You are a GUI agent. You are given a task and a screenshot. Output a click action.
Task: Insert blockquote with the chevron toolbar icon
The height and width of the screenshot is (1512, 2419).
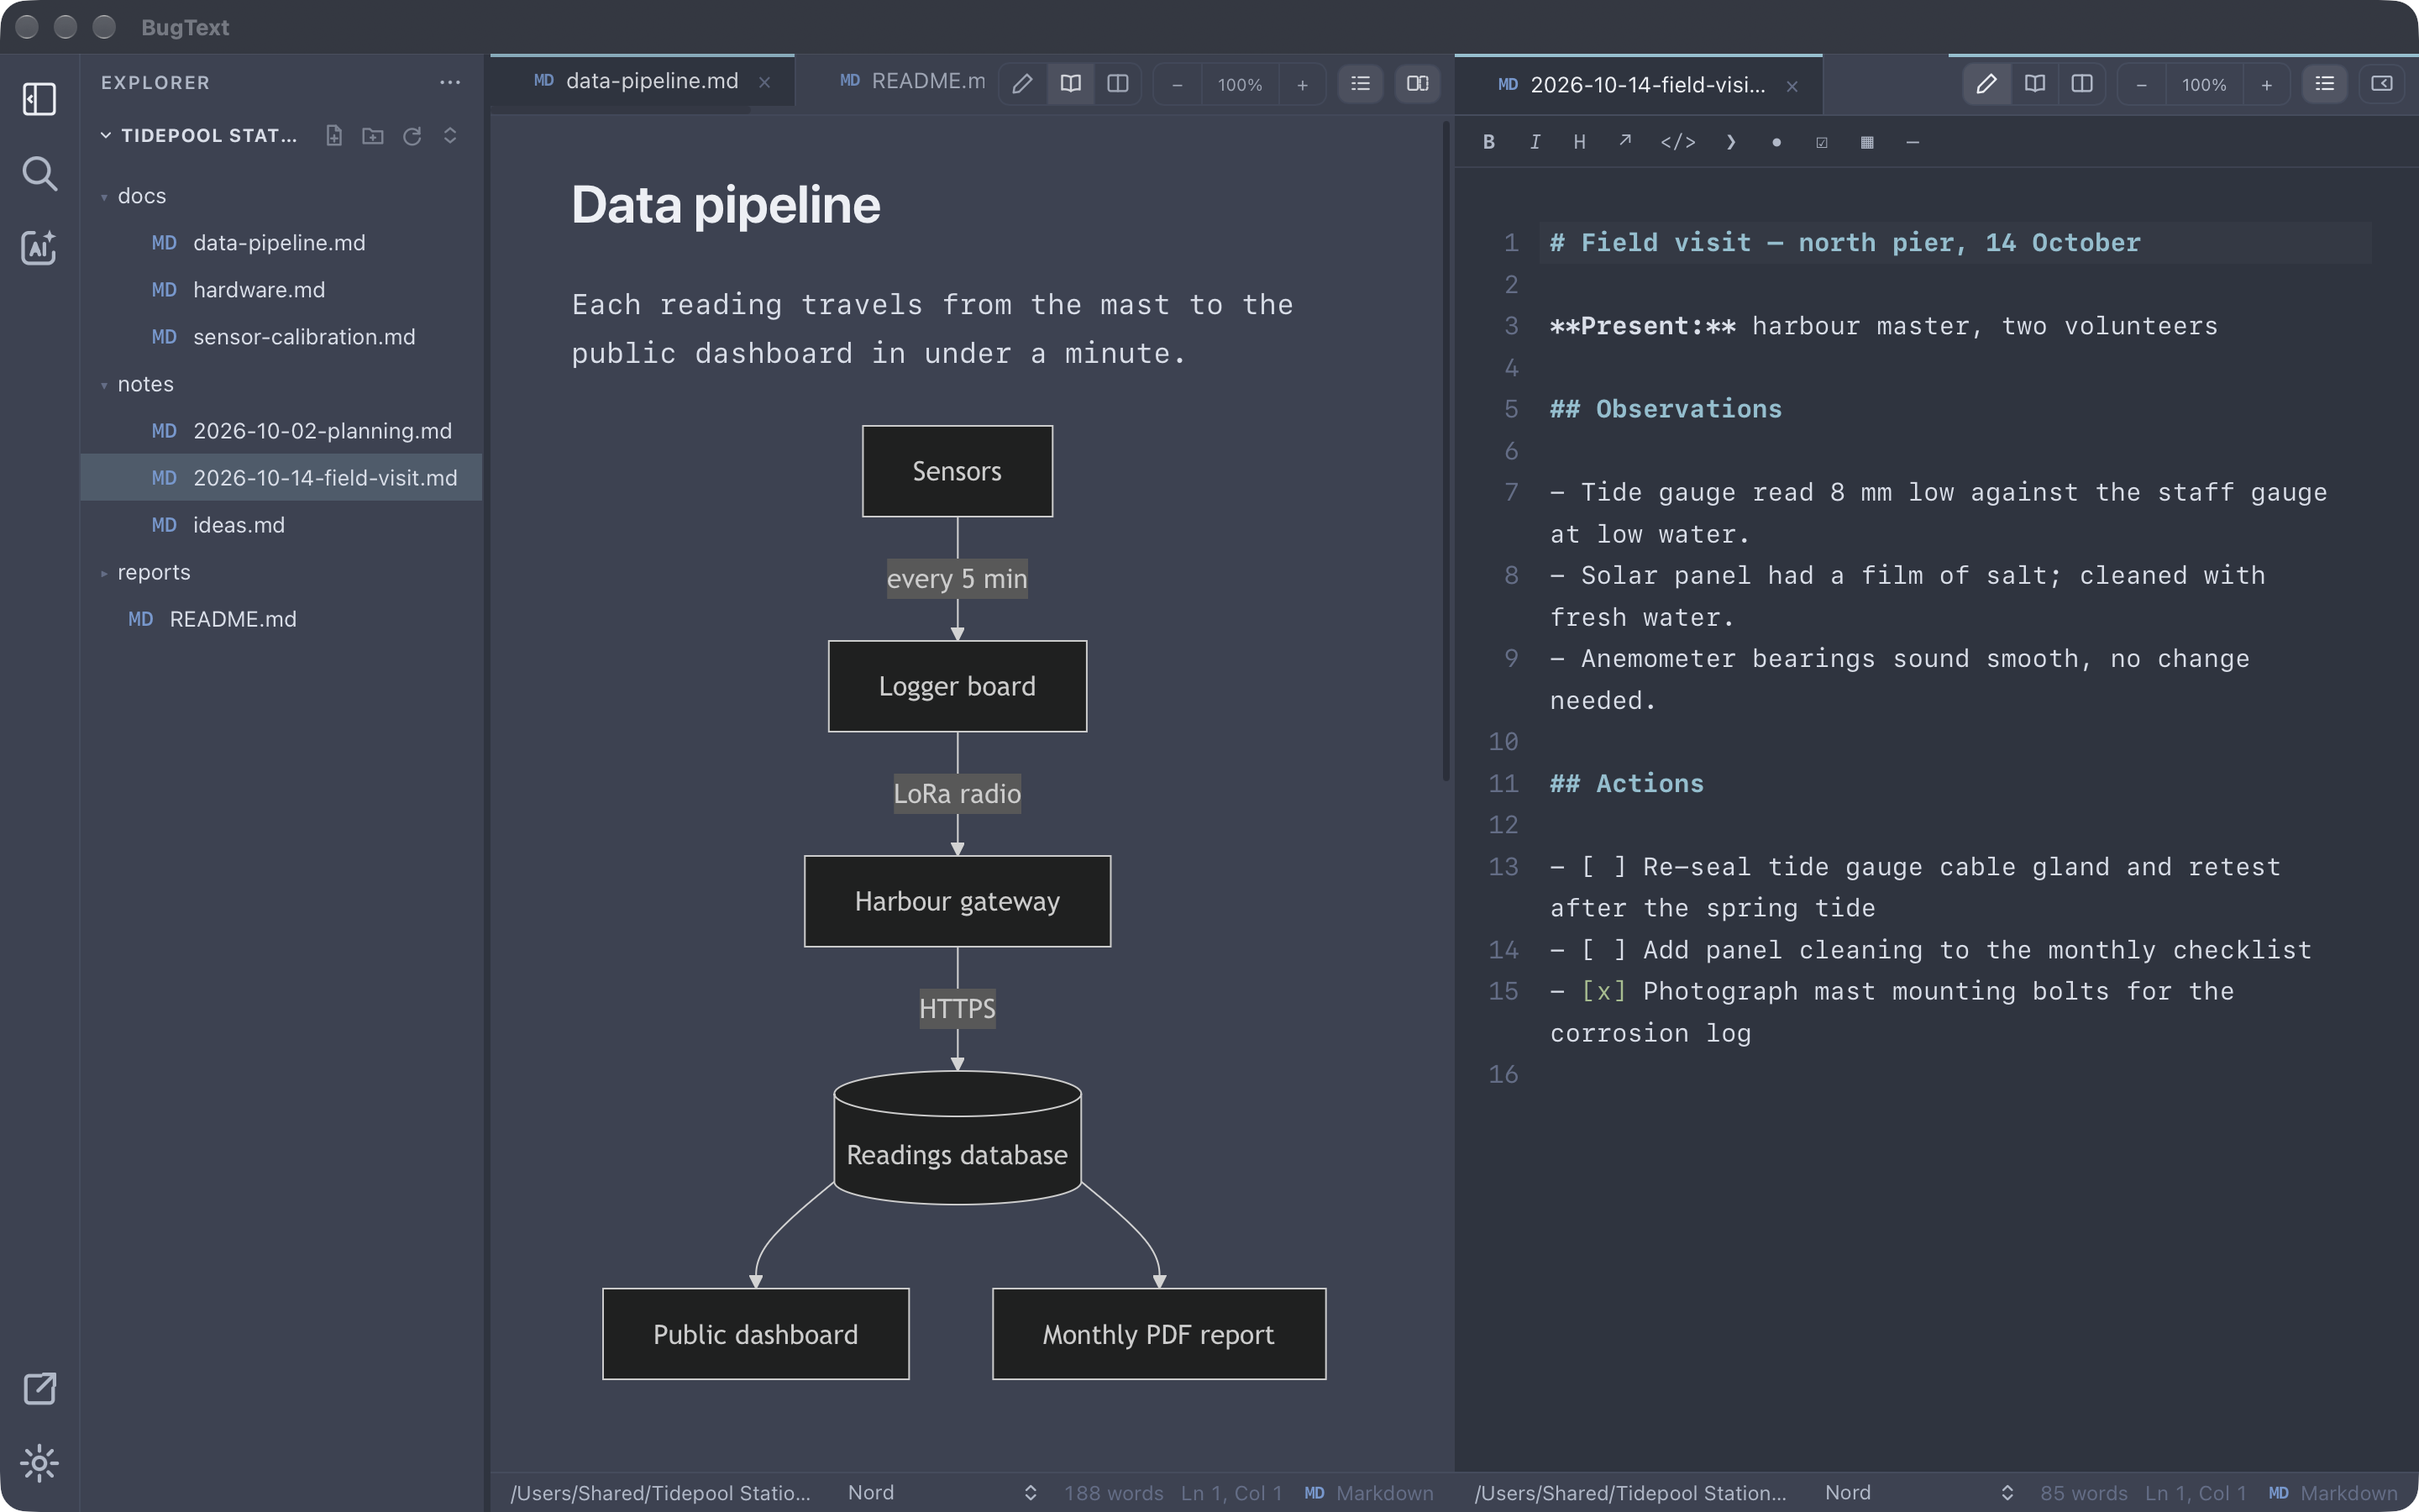coord(1731,142)
